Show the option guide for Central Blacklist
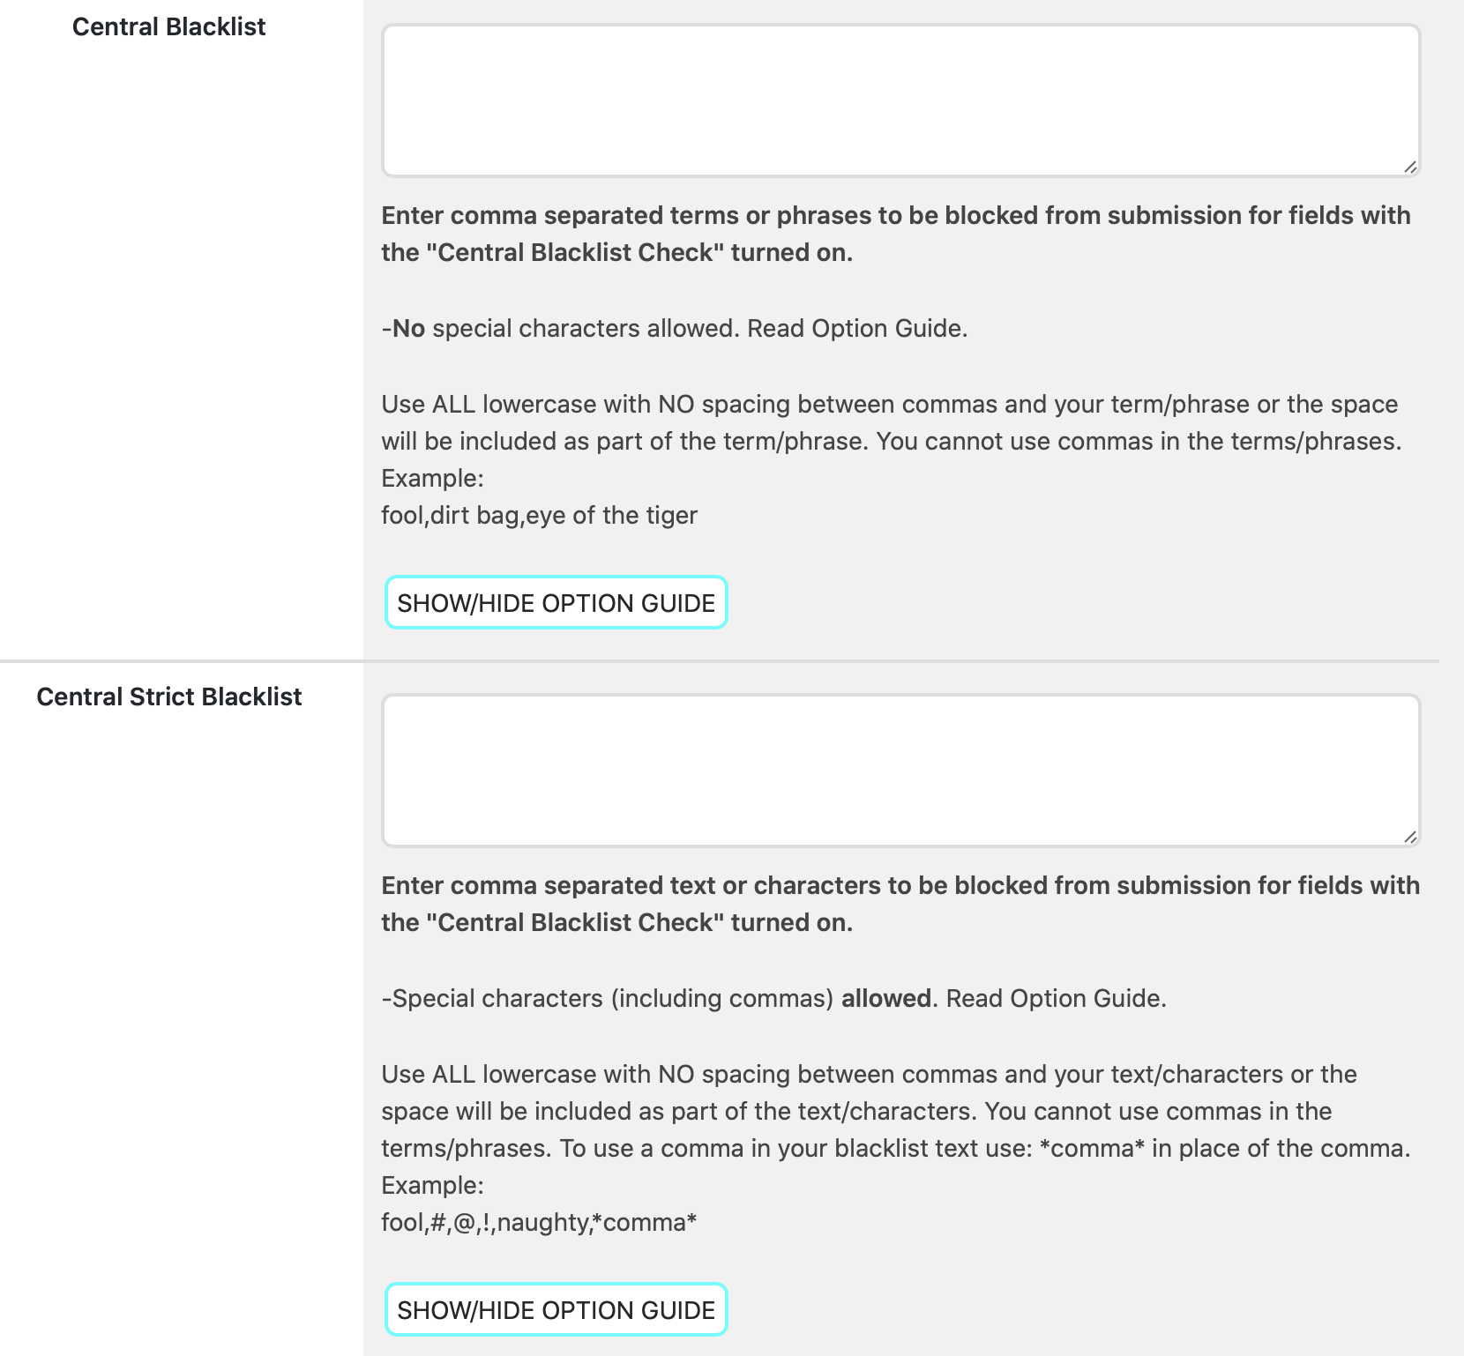Viewport: 1464px width, 1356px height. click(556, 602)
